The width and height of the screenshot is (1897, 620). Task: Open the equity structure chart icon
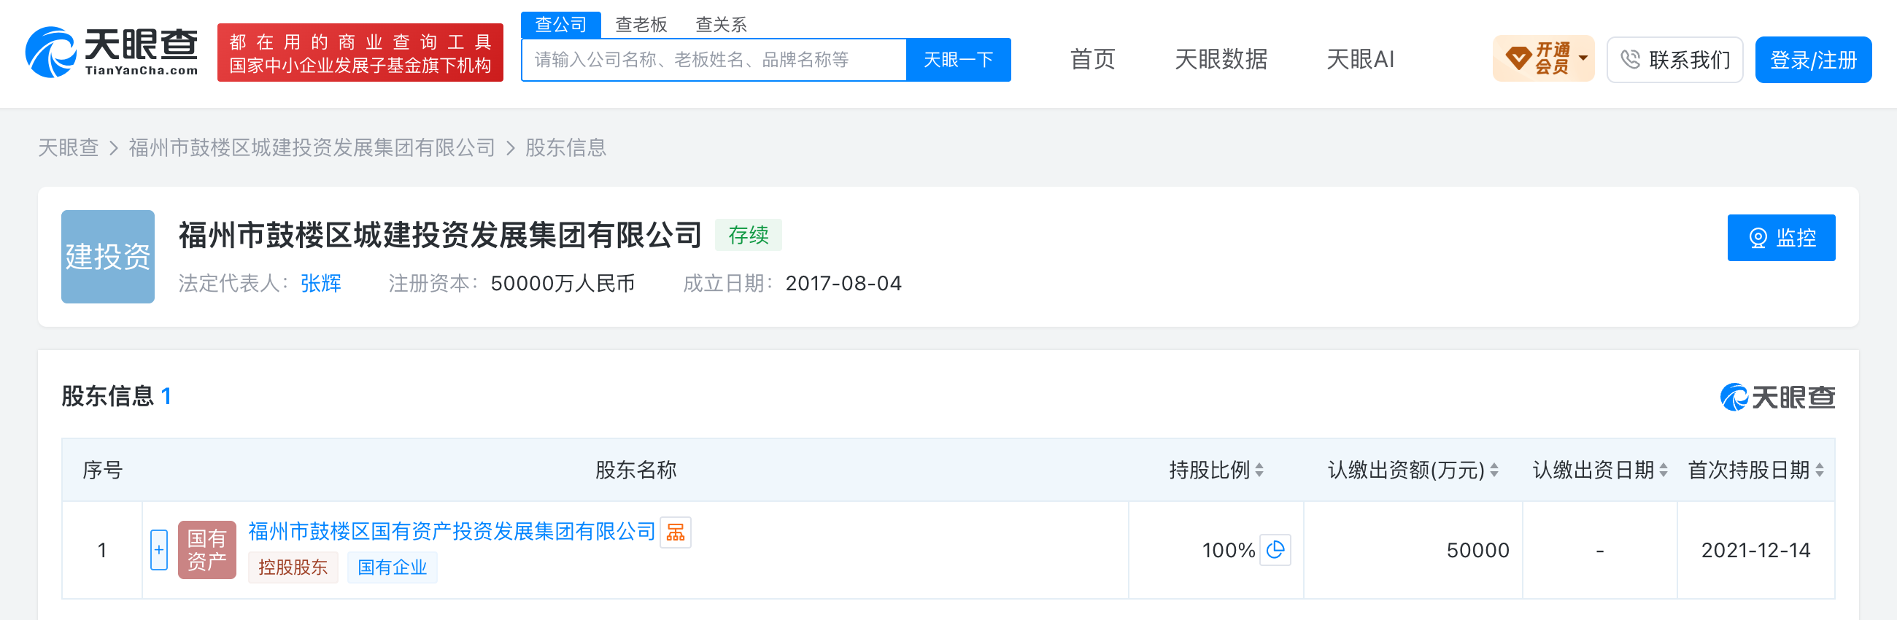(676, 532)
